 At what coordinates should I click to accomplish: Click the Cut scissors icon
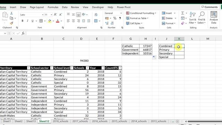(x=11, y=13)
